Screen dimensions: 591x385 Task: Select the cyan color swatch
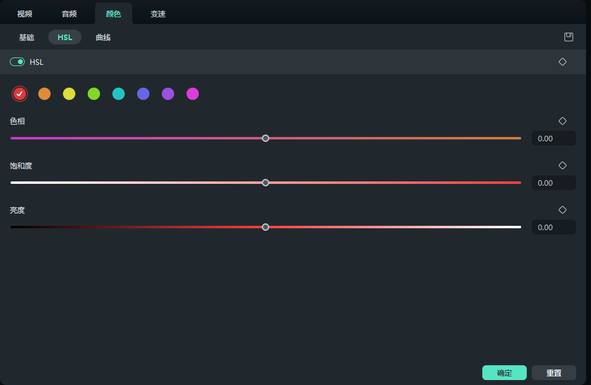(x=119, y=94)
